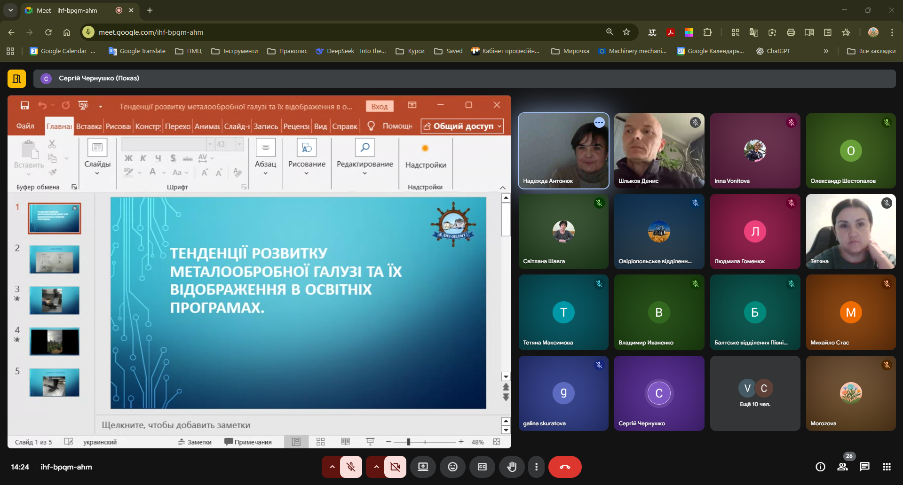This screenshot has height=485, width=903.
Task: Click the video tile of Тетяна
Action: (850, 231)
